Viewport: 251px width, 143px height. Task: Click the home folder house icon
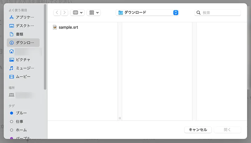pyautogui.click(x=11, y=51)
